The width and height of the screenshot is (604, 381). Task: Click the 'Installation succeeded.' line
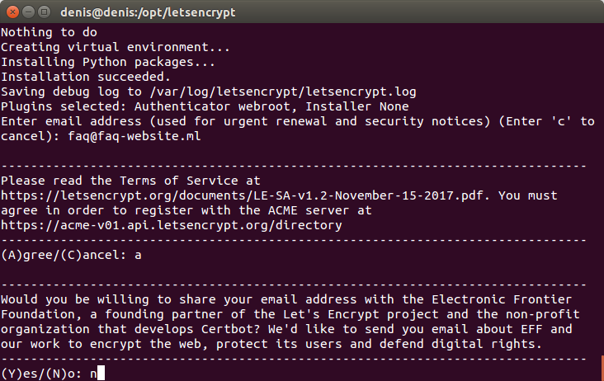pyautogui.click(x=86, y=77)
